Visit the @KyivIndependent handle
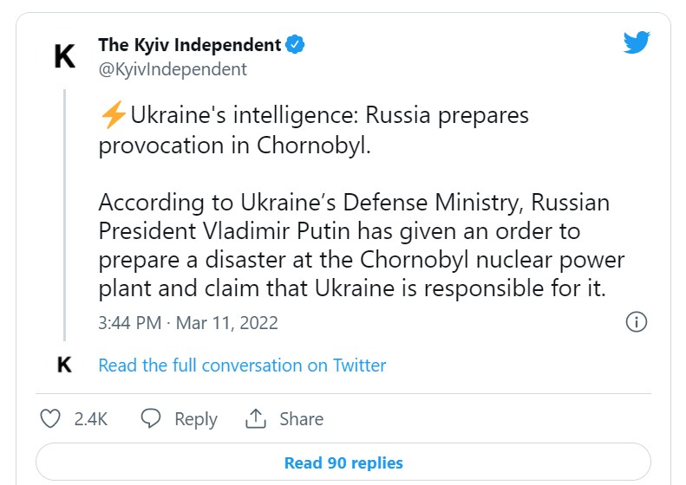The width and height of the screenshot is (686, 485). (x=173, y=69)
